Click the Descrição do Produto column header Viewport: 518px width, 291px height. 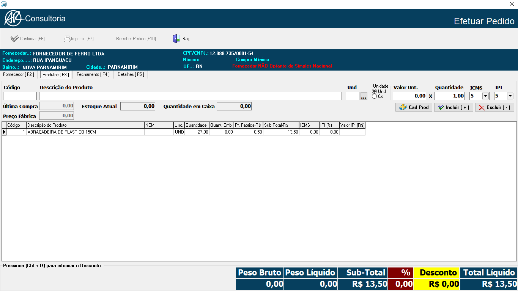pyautogui.click(x=85, y=125)
